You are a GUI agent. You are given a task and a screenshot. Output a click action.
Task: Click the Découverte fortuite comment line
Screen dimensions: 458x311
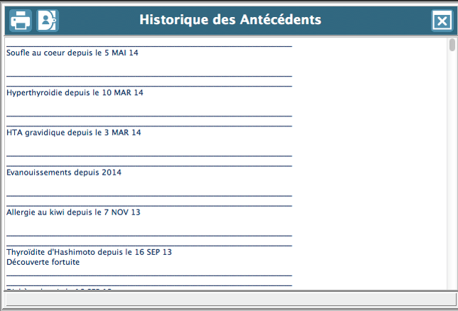(43, 261)
